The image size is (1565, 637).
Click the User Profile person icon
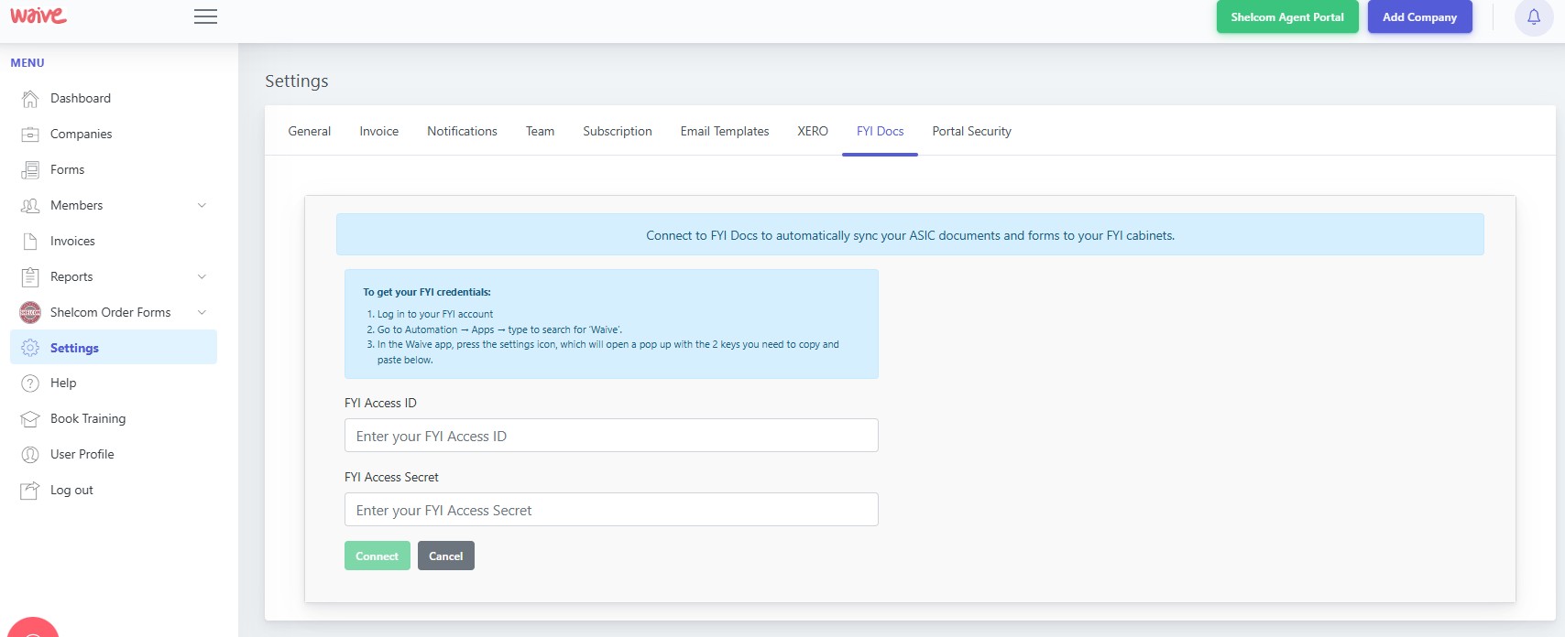point(30,454)
